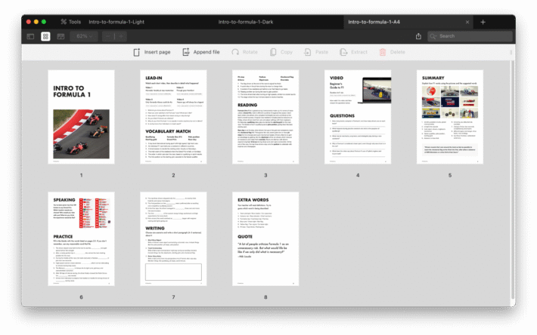Image resolution: width=537 pixels, height=335 pixels.
Task: Click the Rotate button
Action: point(244,52)
